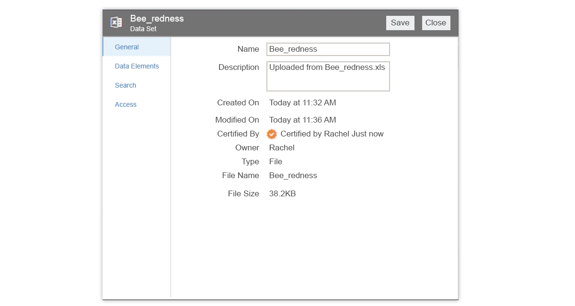Select the Created On timestamp value
This screenshot has width=575, height=306.
pyautogui.click(x=303, y=102)
